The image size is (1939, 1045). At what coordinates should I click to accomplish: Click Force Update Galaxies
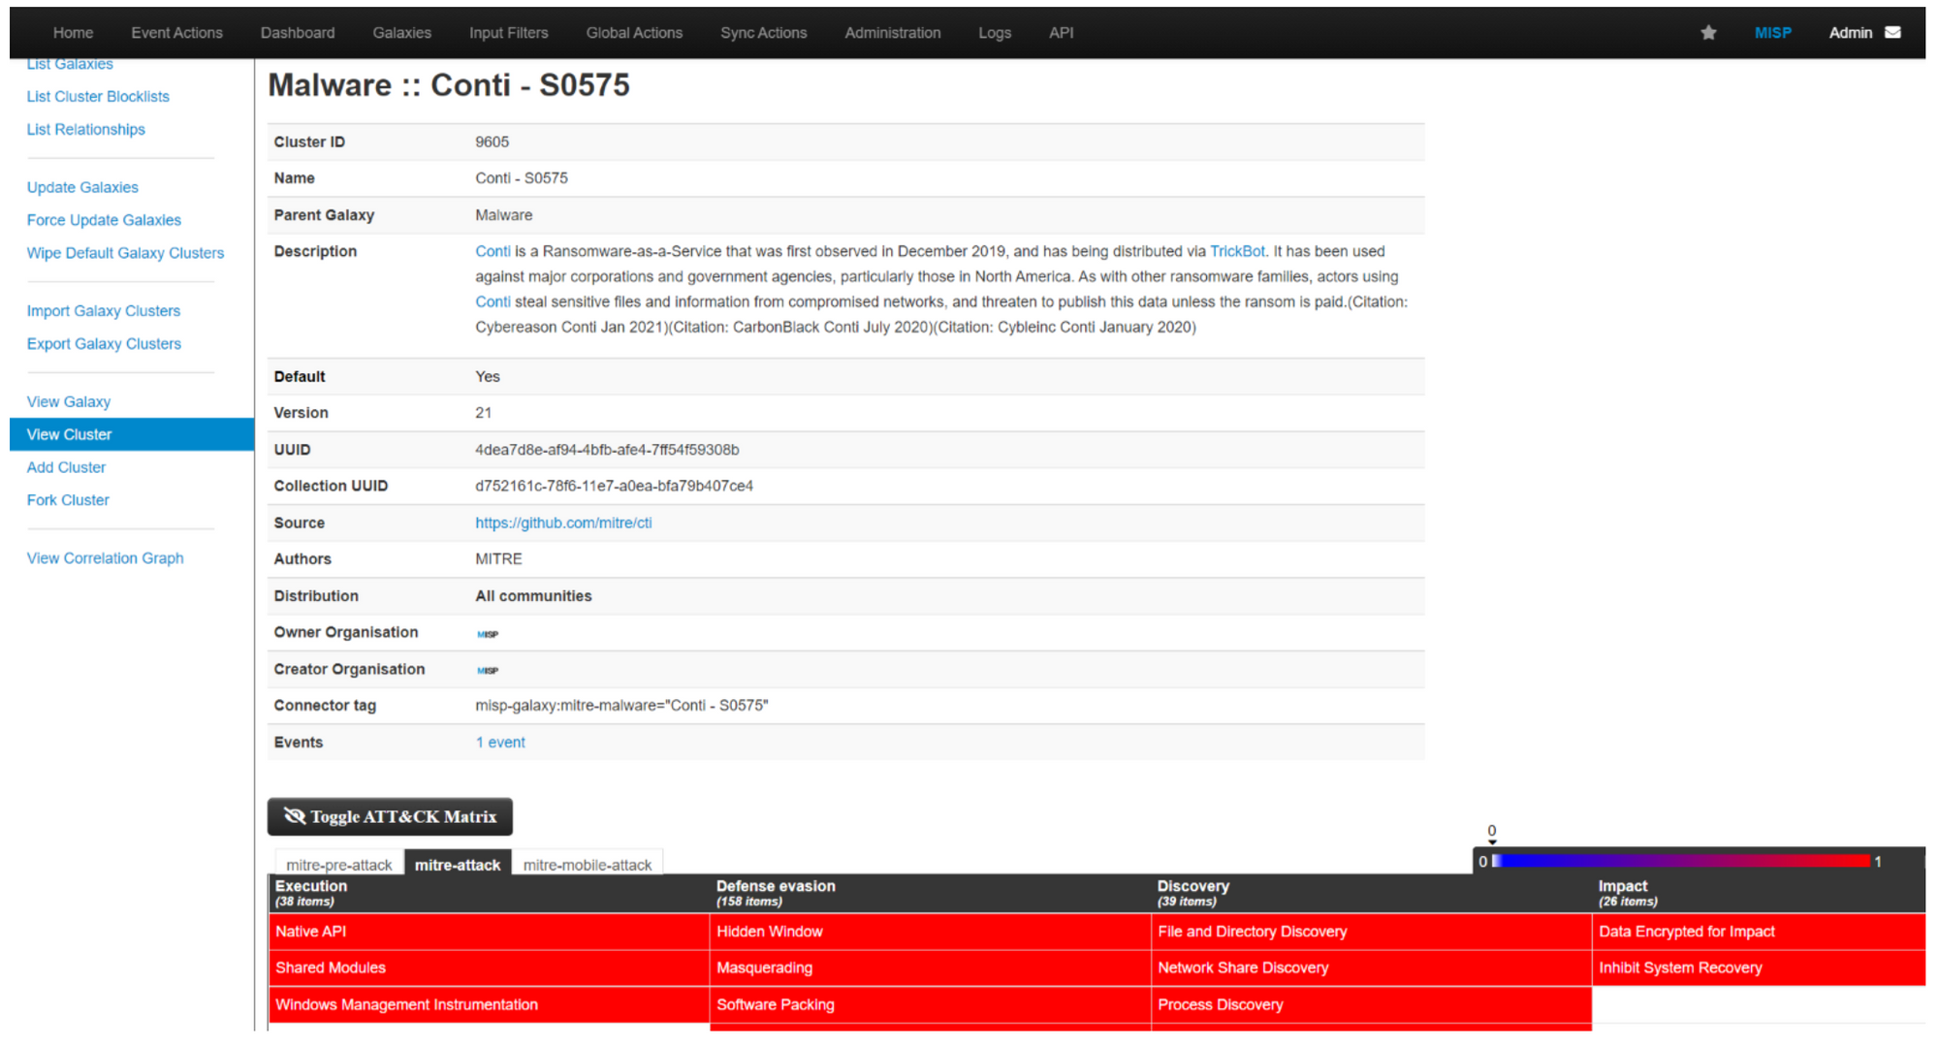pos(104,221)
